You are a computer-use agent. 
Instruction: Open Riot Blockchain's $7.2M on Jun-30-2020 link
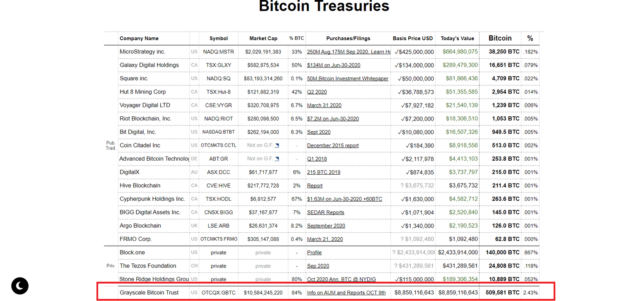pyautogui.click(x=333, y=118)
